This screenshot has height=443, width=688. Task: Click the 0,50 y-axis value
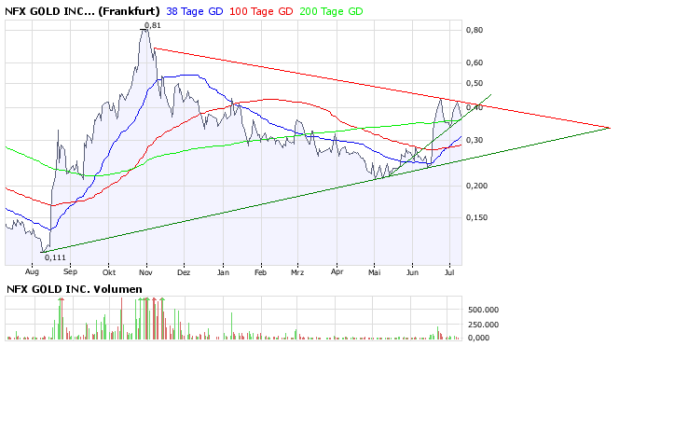475,83
